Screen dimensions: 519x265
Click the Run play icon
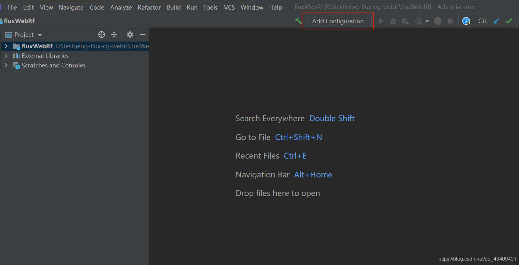381,21
